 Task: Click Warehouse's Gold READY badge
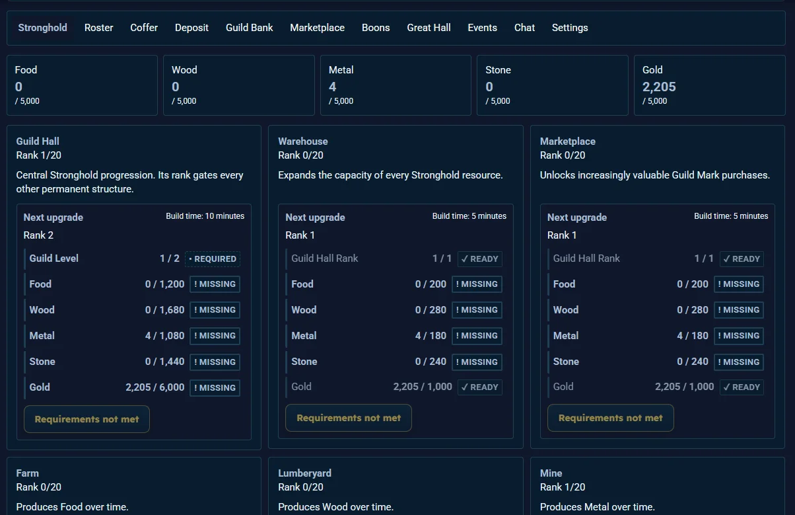click(x=479, y=387)
